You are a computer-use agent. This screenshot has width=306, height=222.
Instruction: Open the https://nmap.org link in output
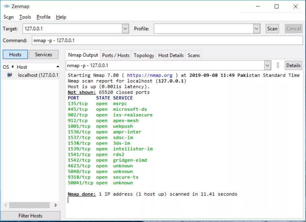150,75
